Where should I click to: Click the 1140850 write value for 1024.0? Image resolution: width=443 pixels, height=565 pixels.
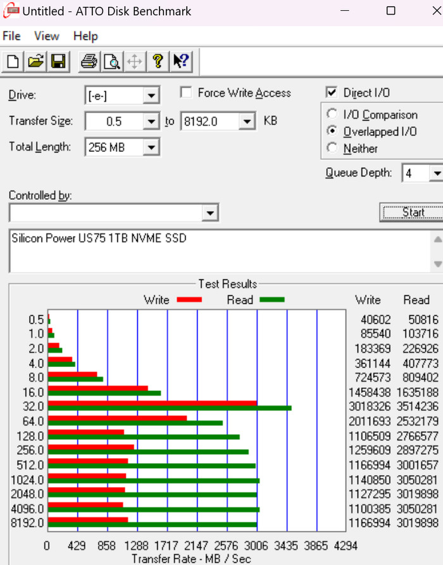coord(370,480)
